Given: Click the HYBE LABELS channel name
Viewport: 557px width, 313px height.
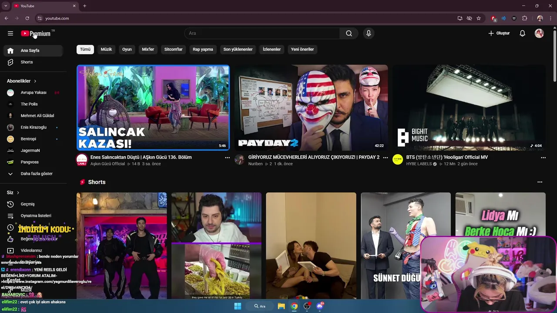Looking at the screenshot, I should click(419, 164).
